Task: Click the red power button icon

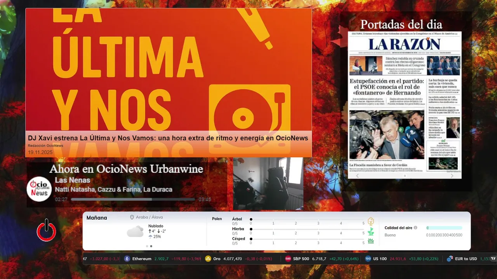Action: tap(47, 230)
